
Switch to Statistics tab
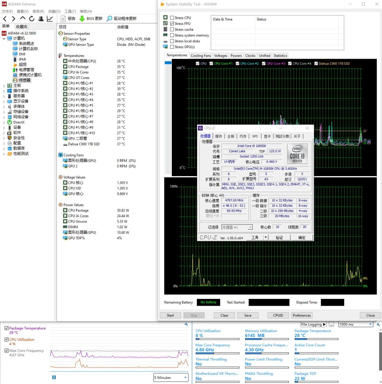pos(280,56)
